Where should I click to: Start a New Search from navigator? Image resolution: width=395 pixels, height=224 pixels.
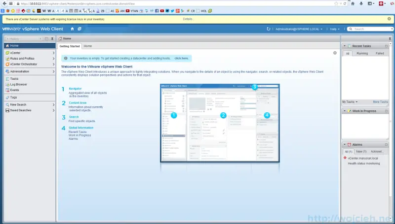tap(30, 104)
